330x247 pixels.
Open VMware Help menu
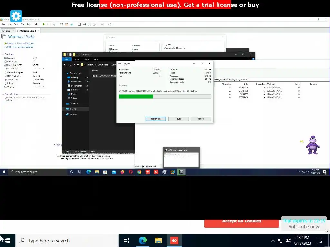click(x=36, y=24)
